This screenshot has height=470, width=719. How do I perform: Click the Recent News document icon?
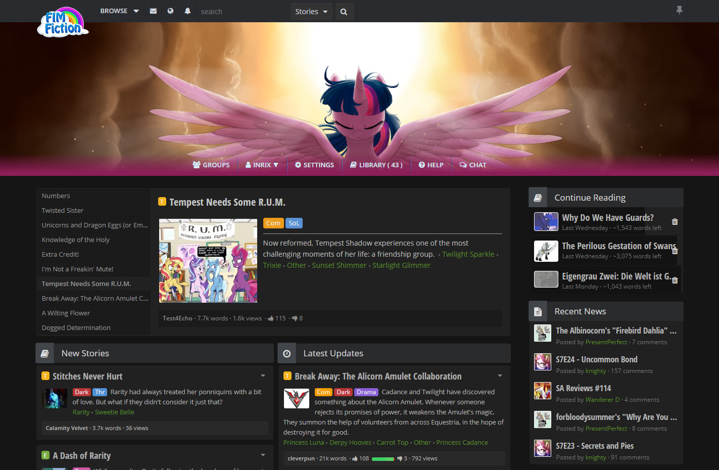click(x=538, y=311)
